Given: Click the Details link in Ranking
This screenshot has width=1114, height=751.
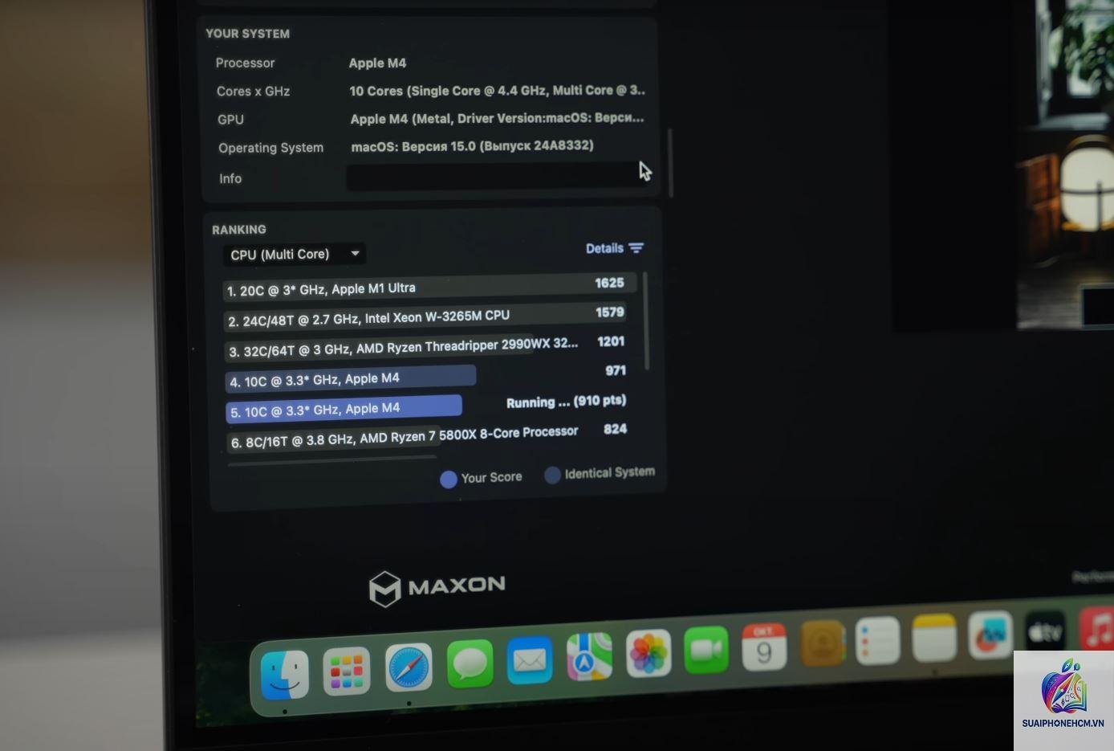Looking at the screenshot, I should point(604,248).
